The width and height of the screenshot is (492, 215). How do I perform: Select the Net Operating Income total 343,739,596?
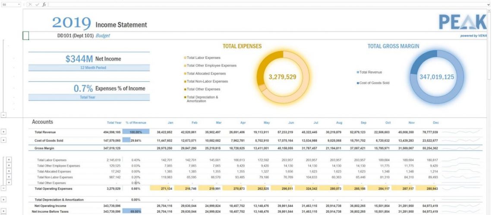[x=112, y=206]
